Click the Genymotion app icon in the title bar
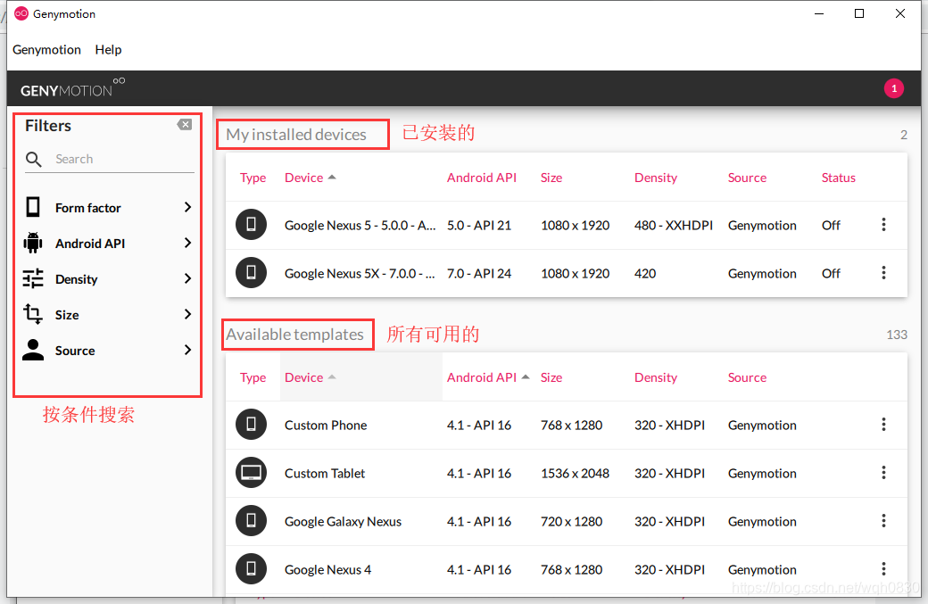 [21, 13]
